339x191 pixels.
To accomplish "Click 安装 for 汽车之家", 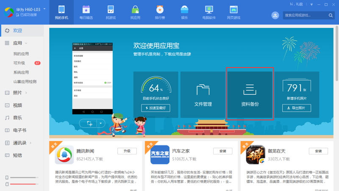I will coord(223,151).
